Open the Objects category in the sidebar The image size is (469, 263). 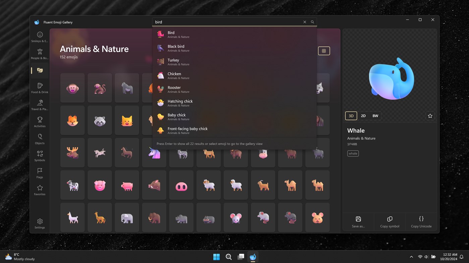point(40,139)
